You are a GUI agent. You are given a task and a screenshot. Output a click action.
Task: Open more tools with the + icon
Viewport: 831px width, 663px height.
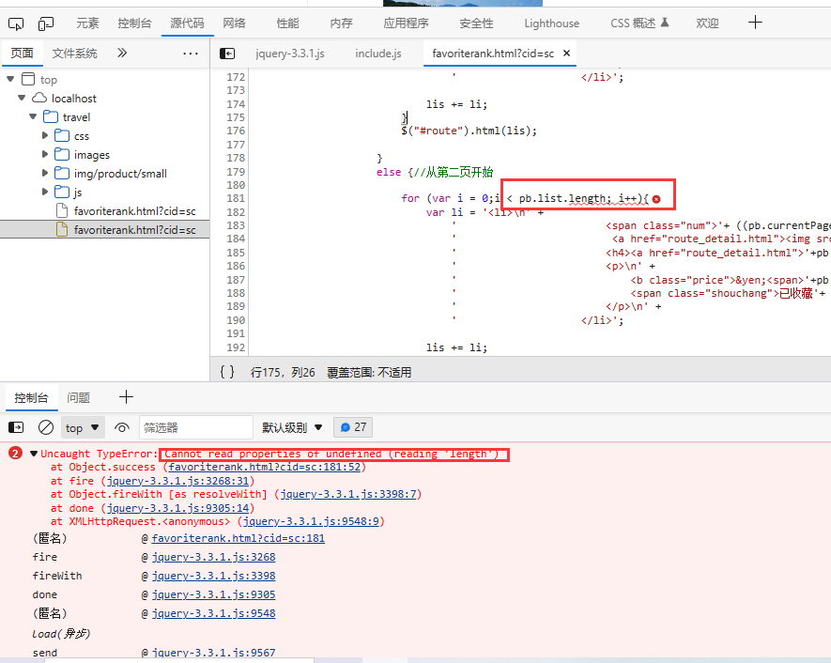click(x=755, y=23)
